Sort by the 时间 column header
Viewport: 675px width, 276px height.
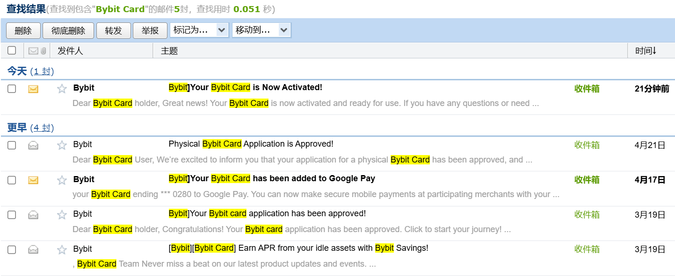click(x=646, y=51)
